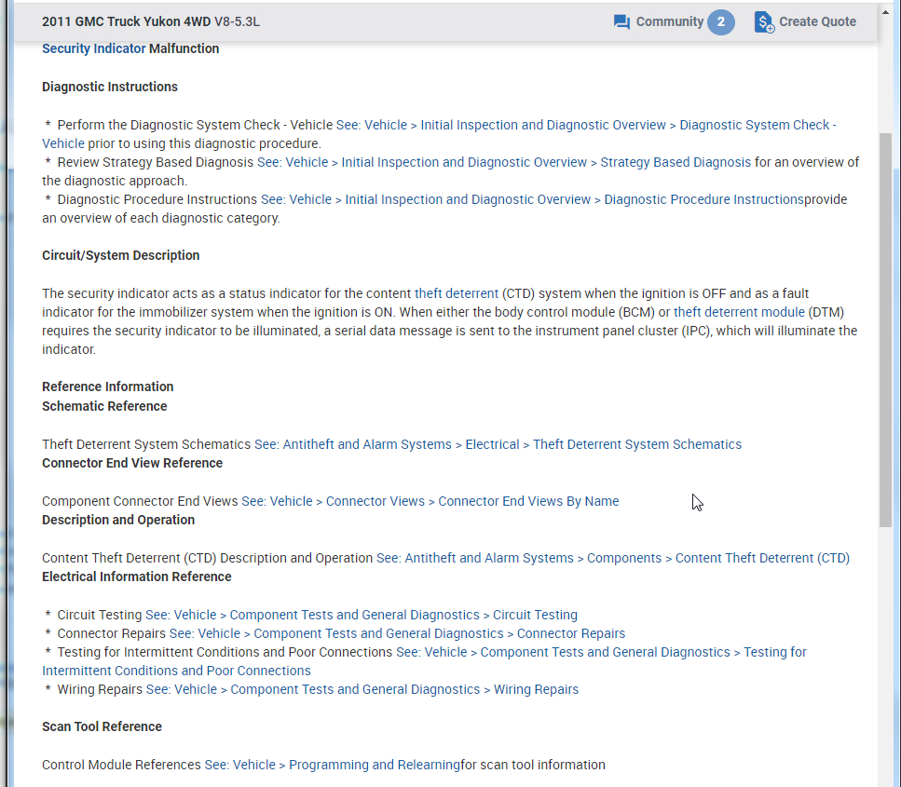The image size is (901, 787).
Task: Click the vertical scrollbar thumb
Action: 885,331
